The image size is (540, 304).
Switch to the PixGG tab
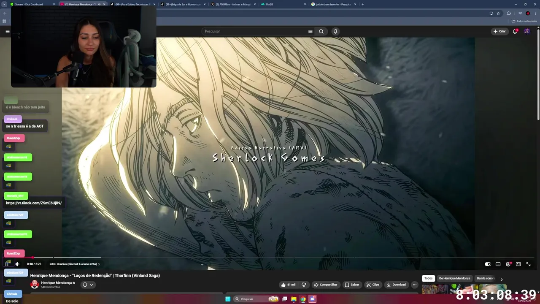pos(283,4)
